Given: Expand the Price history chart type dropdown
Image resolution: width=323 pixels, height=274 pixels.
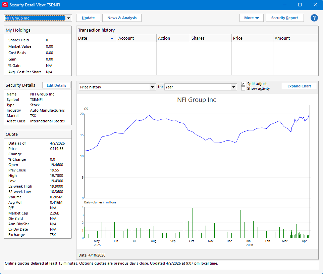Looking at the screenshot, I should pos(152,87).
